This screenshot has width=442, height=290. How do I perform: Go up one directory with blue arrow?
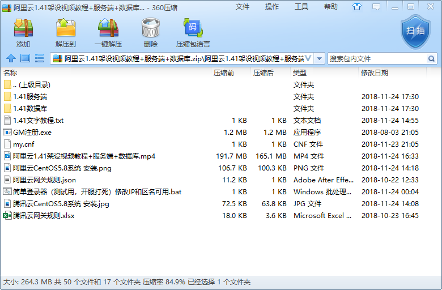[11, 58]
